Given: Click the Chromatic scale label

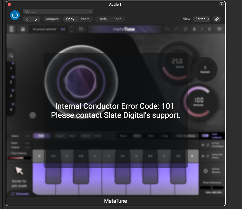Looking at the screenshot, I should [22, 194].
